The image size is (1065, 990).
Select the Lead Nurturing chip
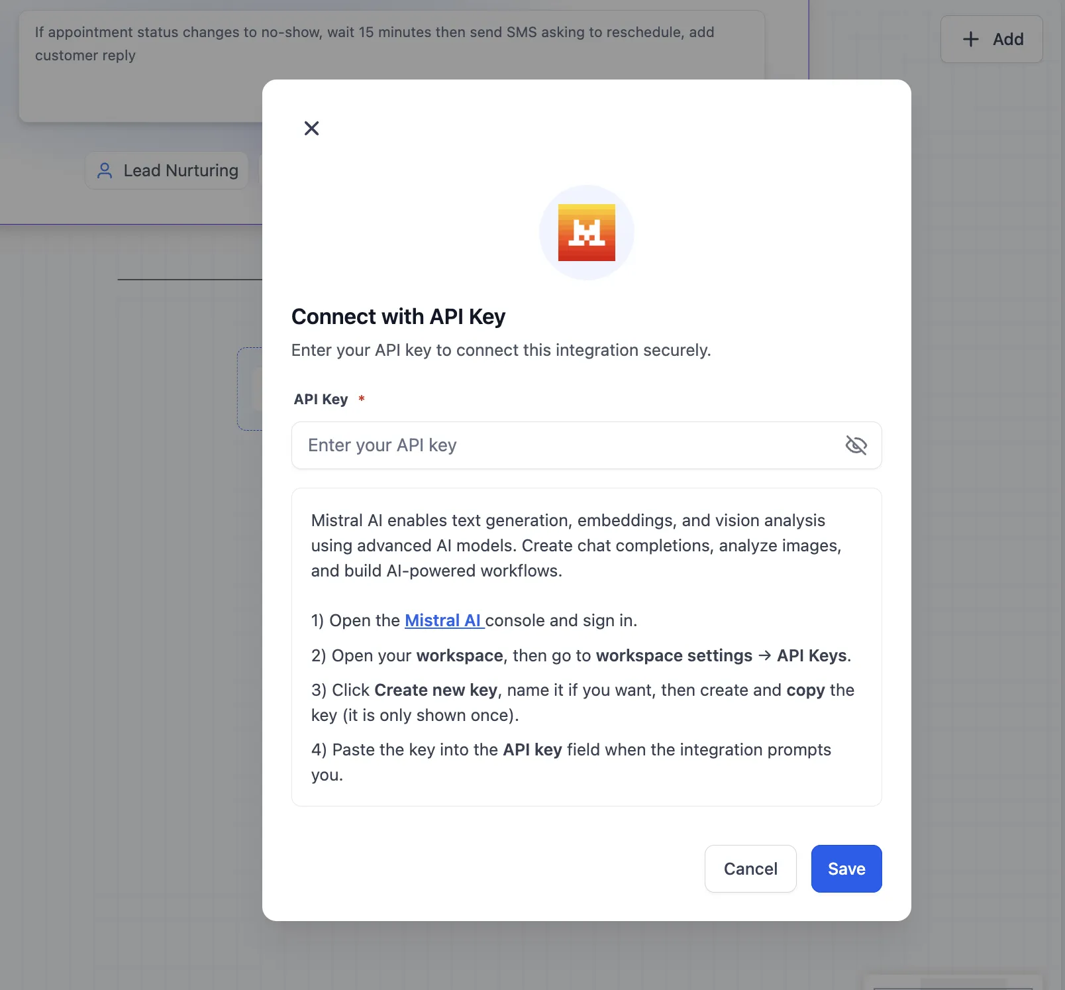click(x=166, y=170)
